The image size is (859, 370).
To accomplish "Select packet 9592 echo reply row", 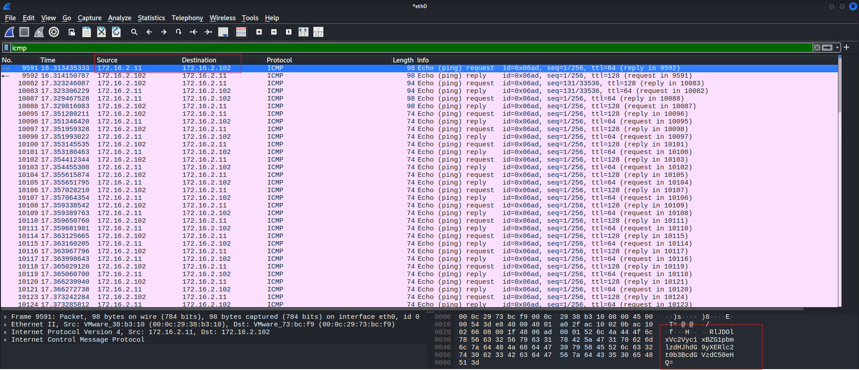I will [419, 76].
